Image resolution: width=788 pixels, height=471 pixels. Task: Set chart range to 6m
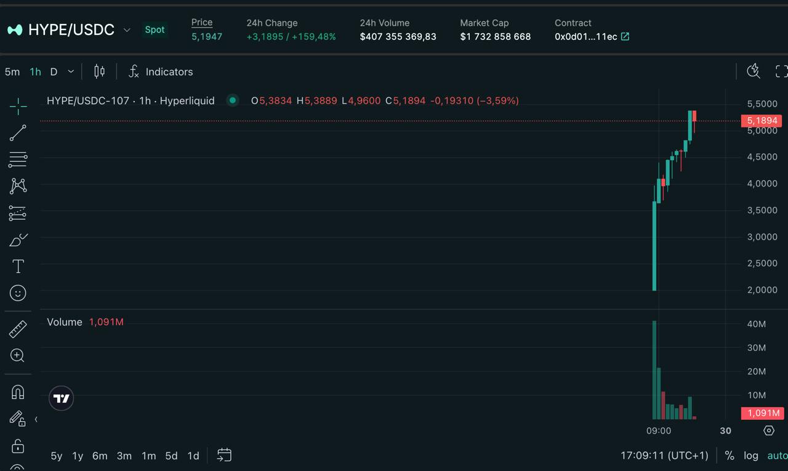(100, 456)
